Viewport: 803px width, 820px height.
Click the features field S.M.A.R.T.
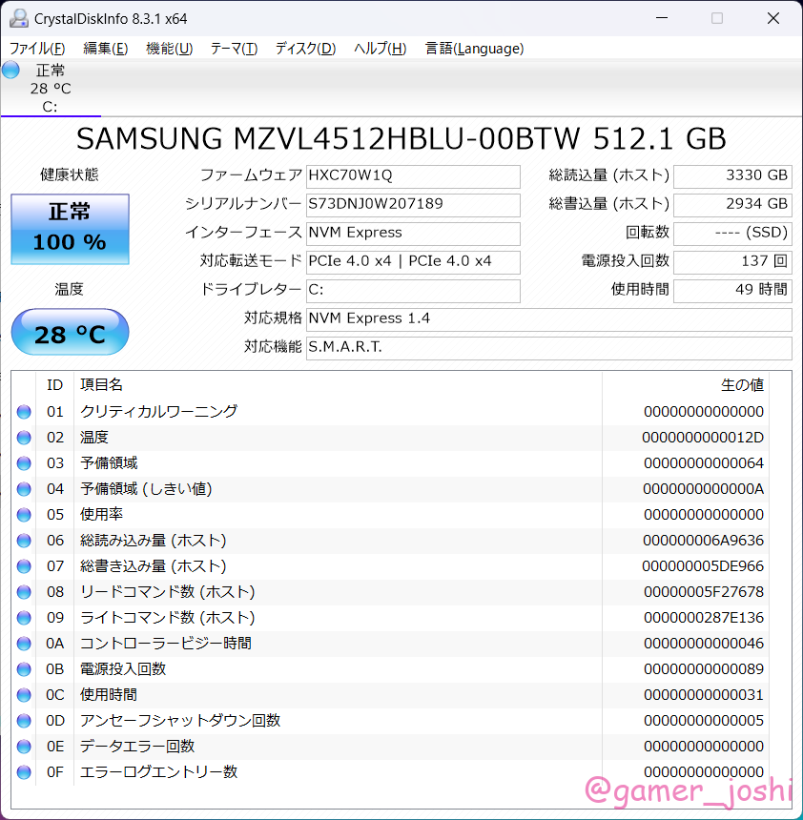point(548,348)
